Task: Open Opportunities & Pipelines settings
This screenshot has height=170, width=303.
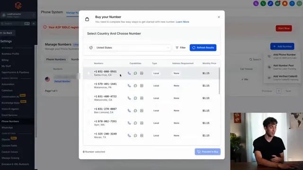Action: point(15,72)
